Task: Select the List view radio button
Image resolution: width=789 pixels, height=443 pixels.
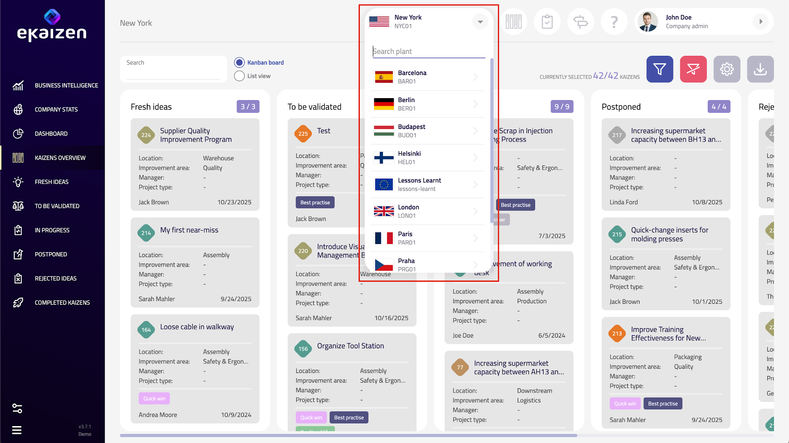Action: [x=239, y=76]
